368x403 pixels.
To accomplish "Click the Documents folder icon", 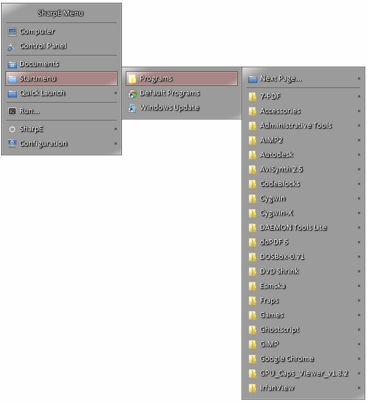I will [12, 64].
